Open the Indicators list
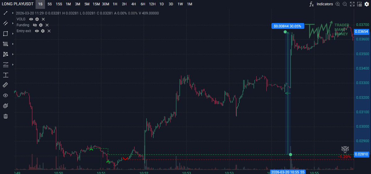Viewport: 371px width, 174px height. pyautogui.click(x=325, y=4)
